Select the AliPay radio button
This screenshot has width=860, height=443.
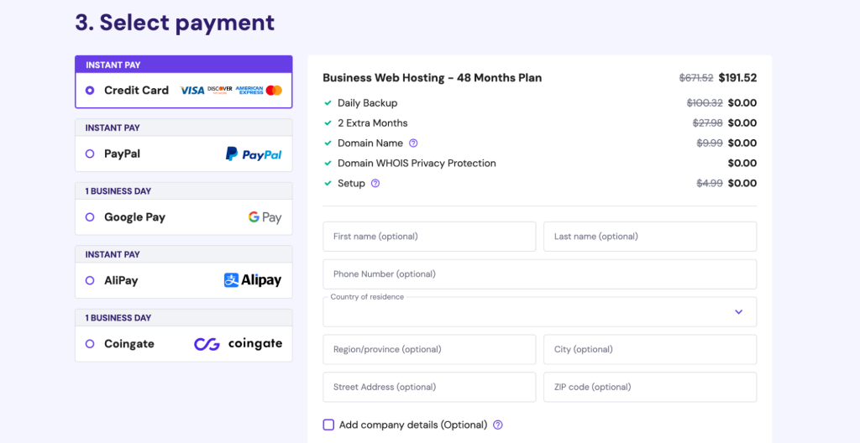click(90, 281)
